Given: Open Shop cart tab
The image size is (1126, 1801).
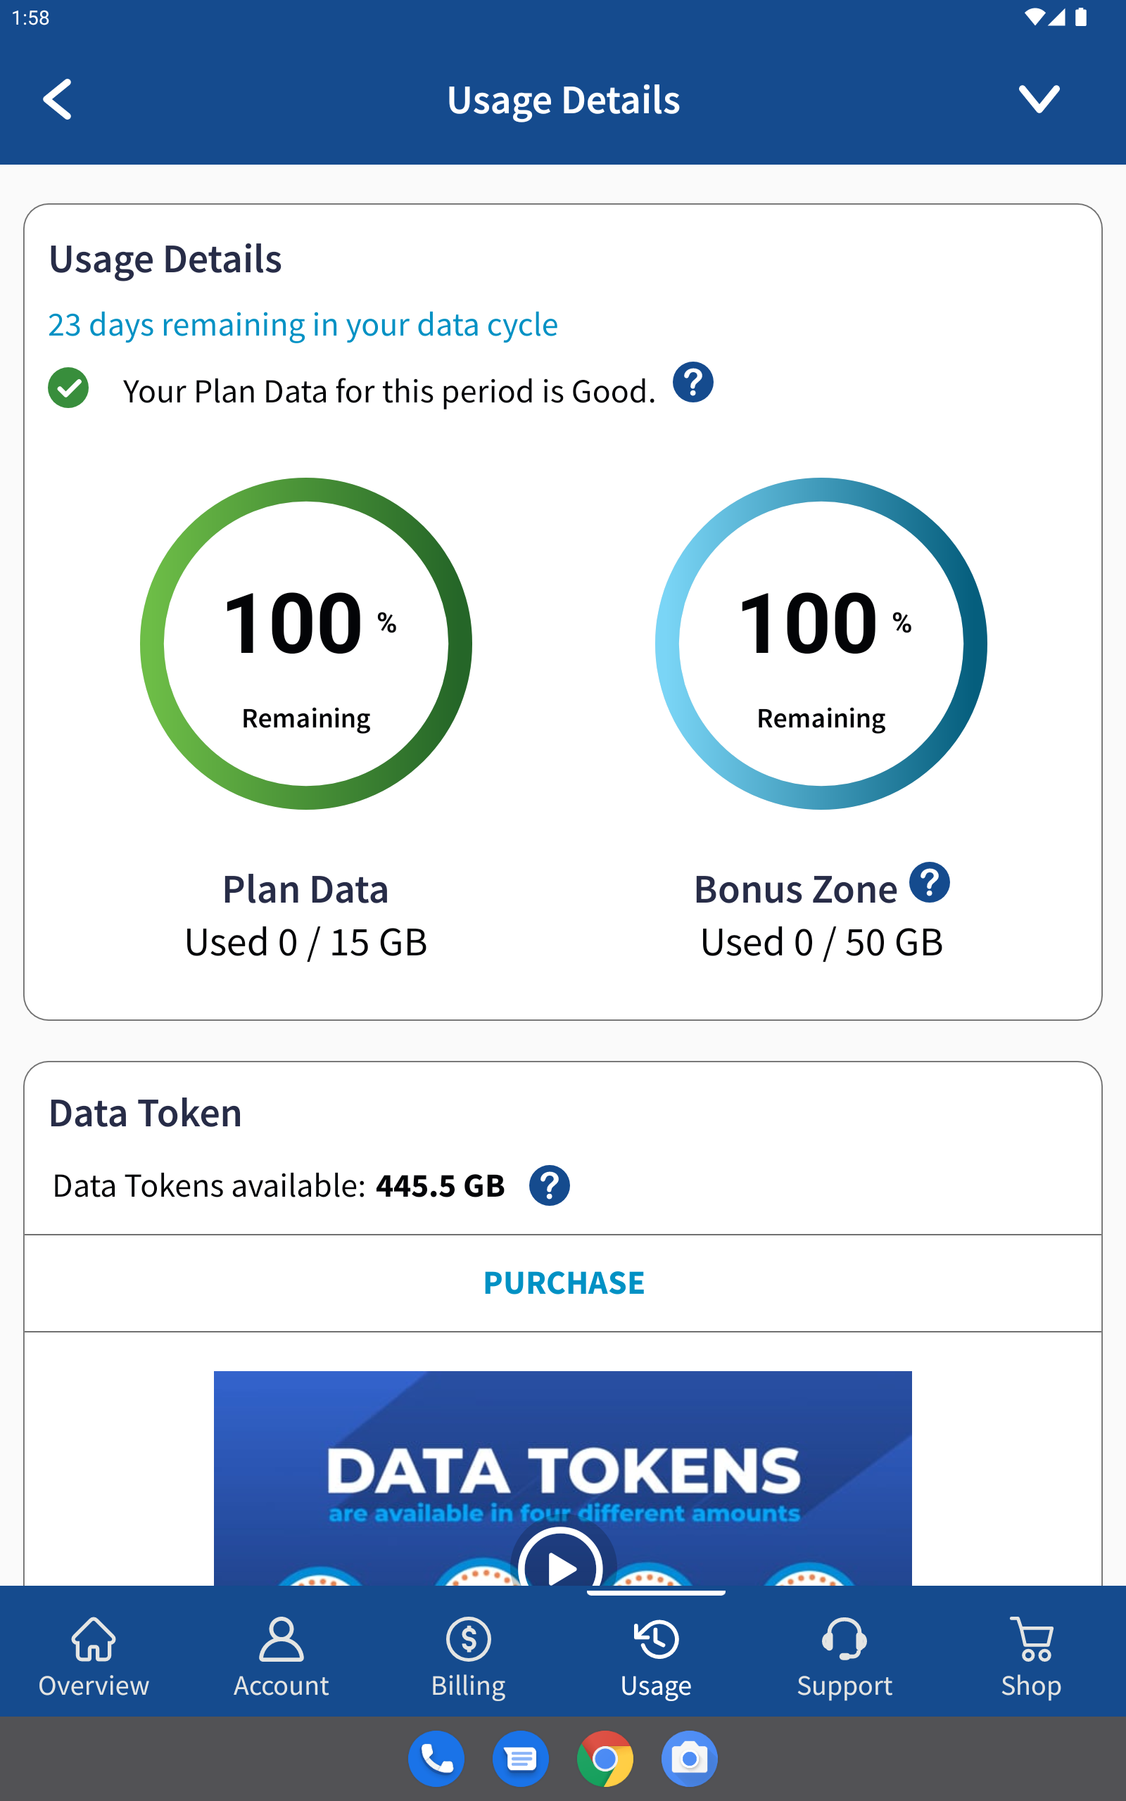Looking at the screenshot, I should [1032, 1657].
